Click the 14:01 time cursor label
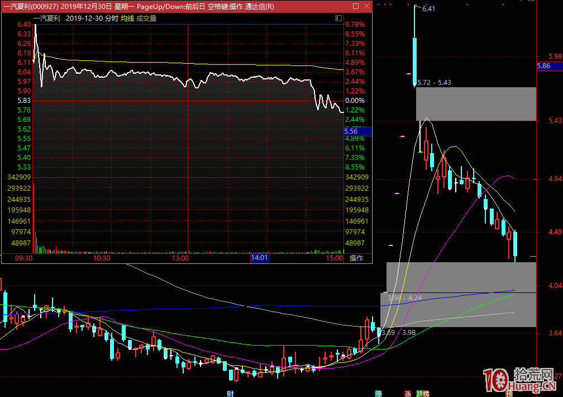This screenshot has height=397, width=563. click(260, 258)
